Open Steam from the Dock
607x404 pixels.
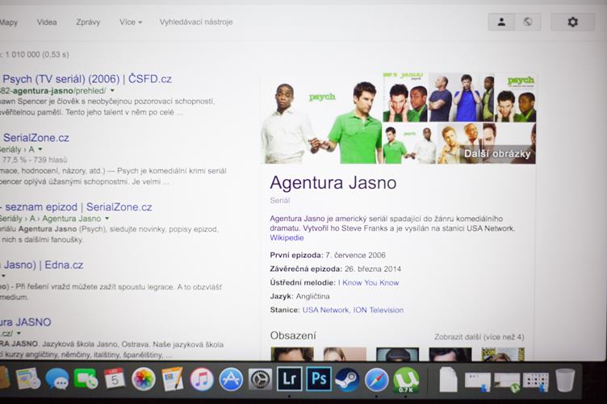tap(347, 380)
